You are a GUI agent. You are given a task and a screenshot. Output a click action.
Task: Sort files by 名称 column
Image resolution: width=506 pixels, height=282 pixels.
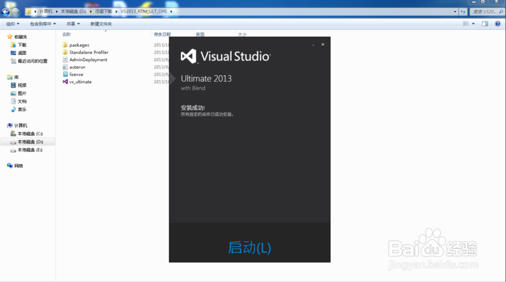(x=66, y=34)
